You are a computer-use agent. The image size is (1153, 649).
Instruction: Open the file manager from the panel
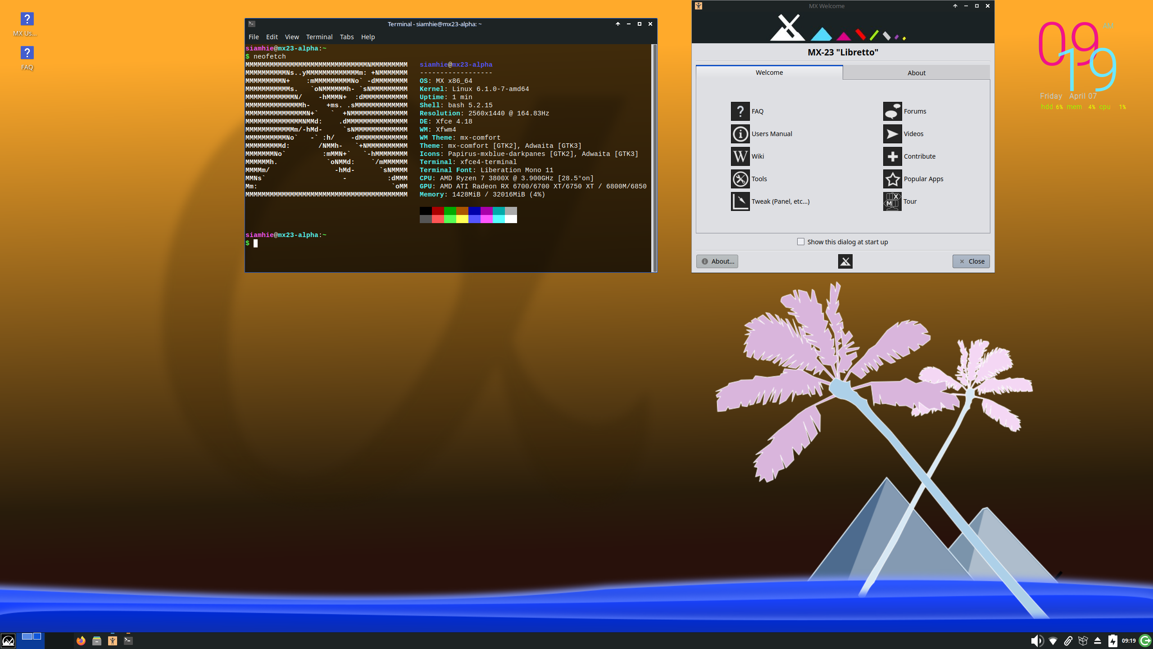coord(96,640)
